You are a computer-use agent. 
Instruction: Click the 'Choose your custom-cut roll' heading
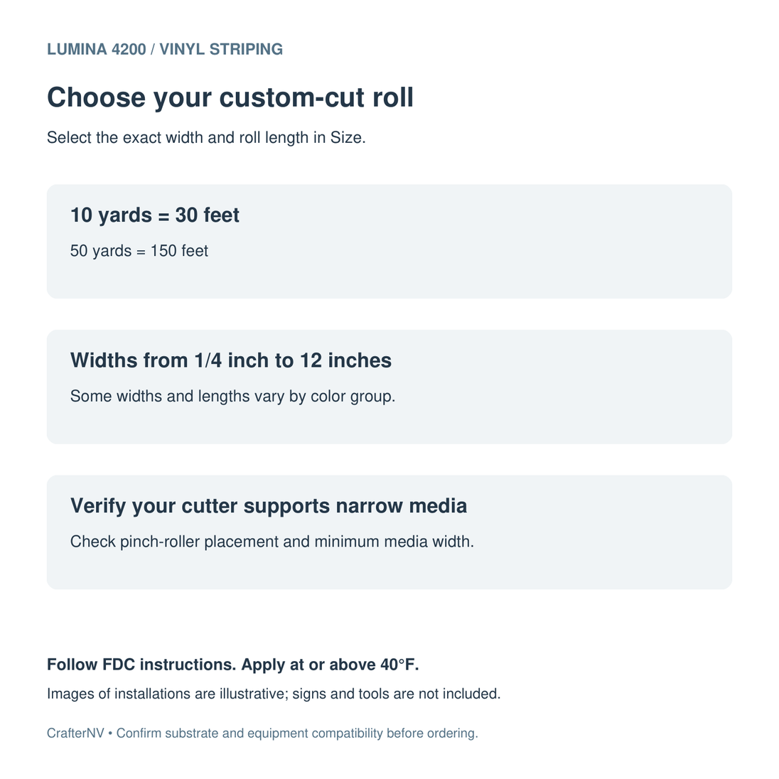click(x=230, y=97)
